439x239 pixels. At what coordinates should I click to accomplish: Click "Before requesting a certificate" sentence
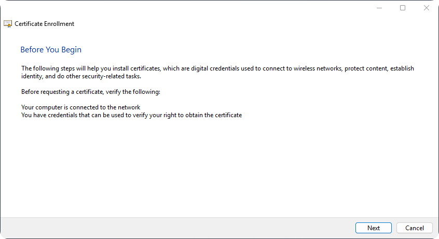coord(91,92)
